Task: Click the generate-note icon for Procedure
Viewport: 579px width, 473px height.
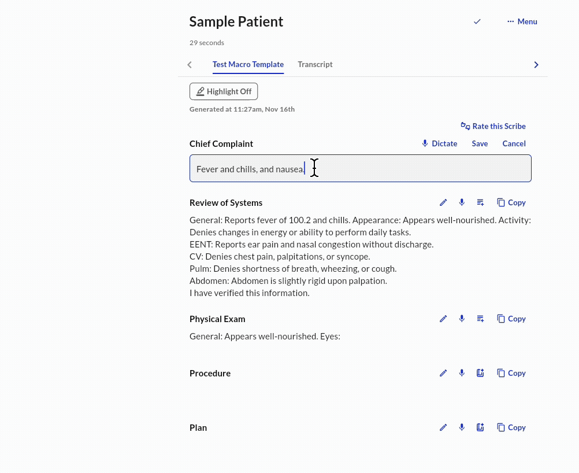Action: [480, 373]
